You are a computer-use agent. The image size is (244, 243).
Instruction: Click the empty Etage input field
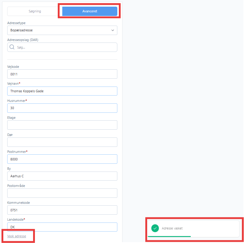point(62,125)
